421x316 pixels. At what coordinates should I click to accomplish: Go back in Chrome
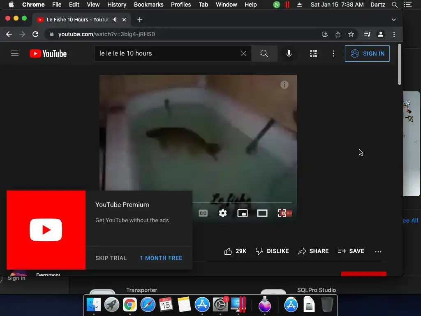click(9, 34)
